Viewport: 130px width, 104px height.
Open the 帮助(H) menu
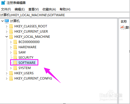click(65, 9)
